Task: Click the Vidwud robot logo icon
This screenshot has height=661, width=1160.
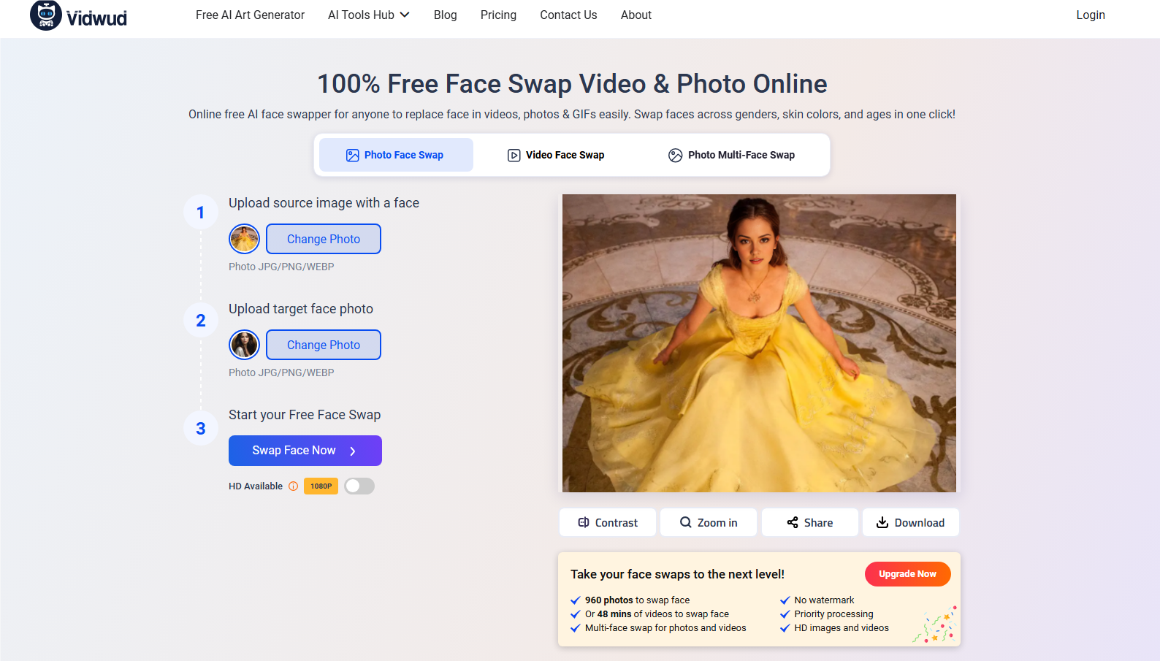Action: [x=46, y=15]
